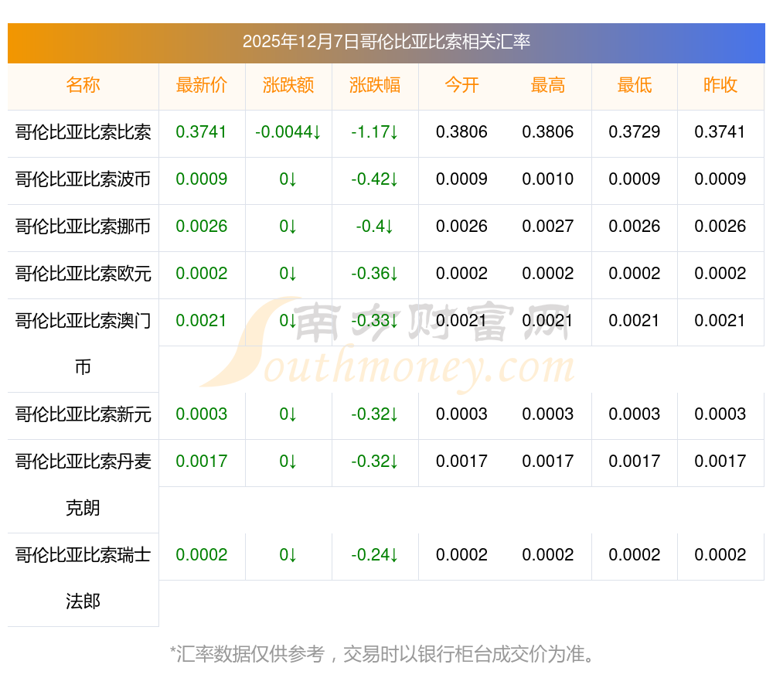This screenshot has height=678, width=773.
Task: Click the 0.0010 highest value
Action: coord(548,179)
